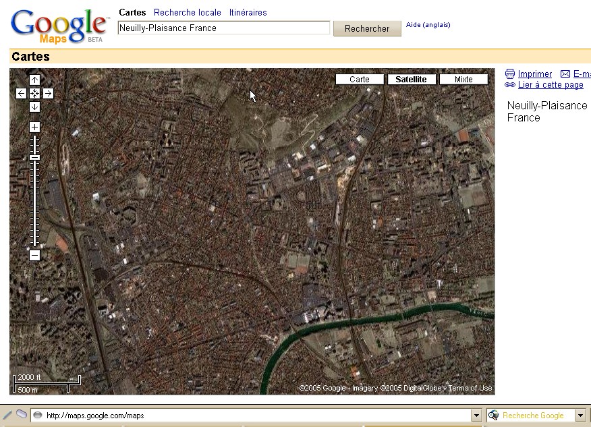
Task: Click the Imprimer link
Action: click(x=535, y=74)
